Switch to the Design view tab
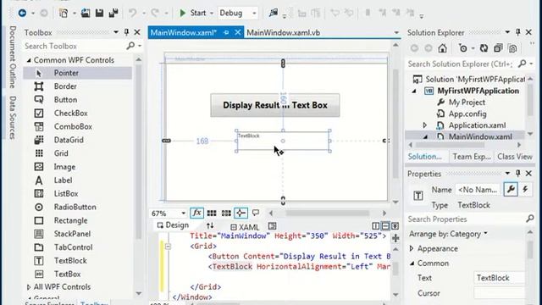Screen dimensions: 542x305 pos(173,225)
